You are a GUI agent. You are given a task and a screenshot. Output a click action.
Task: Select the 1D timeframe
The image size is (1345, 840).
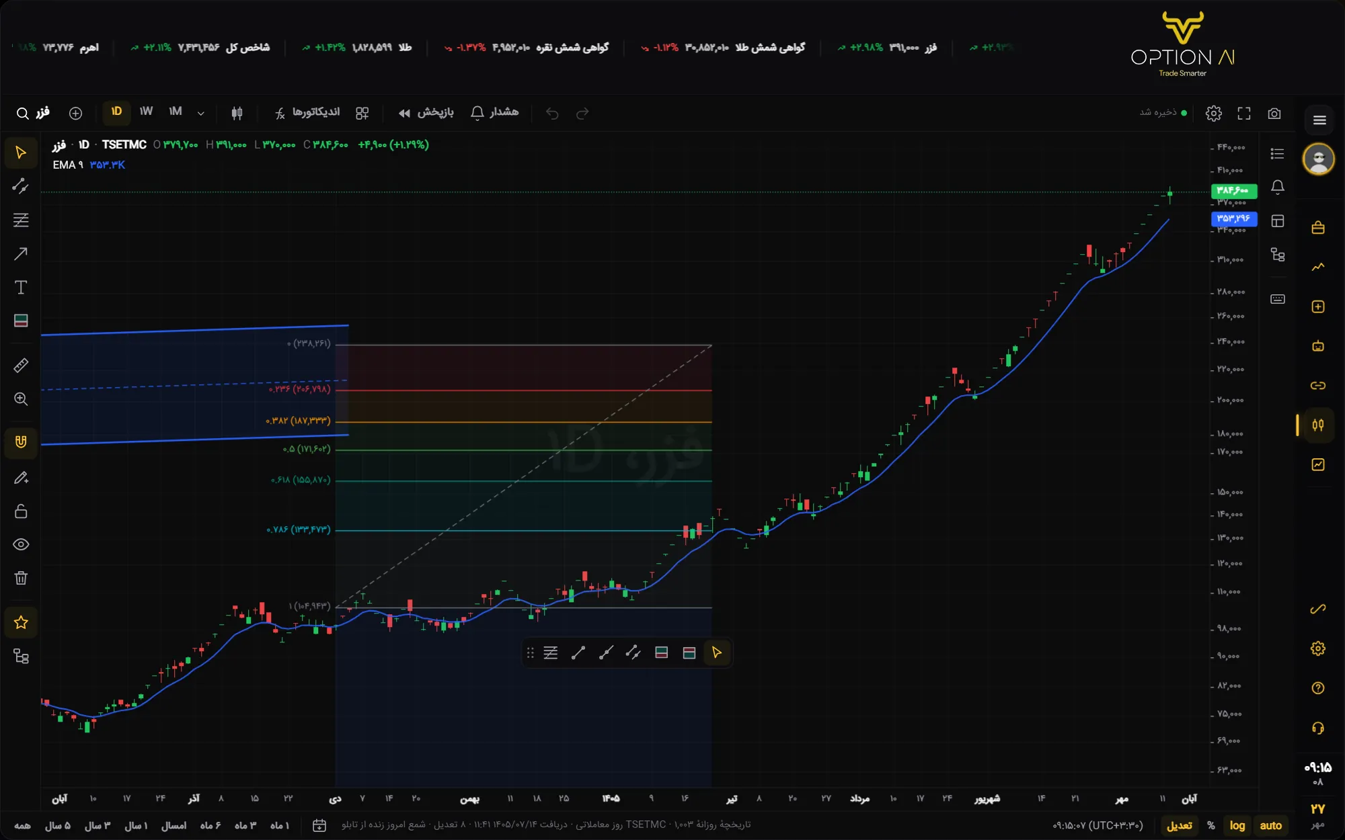[116, 112]
